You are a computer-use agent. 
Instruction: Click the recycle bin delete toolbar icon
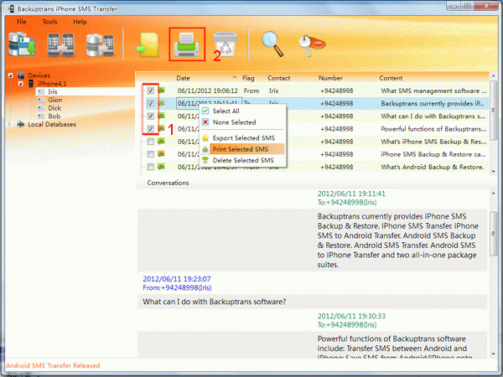click(x=226, y=44)
